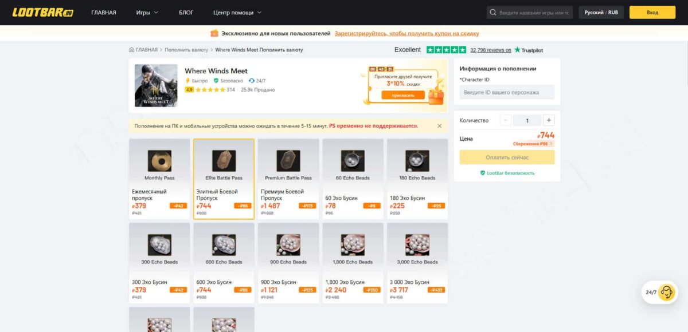Viewport: 688px width, 332px height.
Task: Click the registration coupon link
Action: coord(406,33)
